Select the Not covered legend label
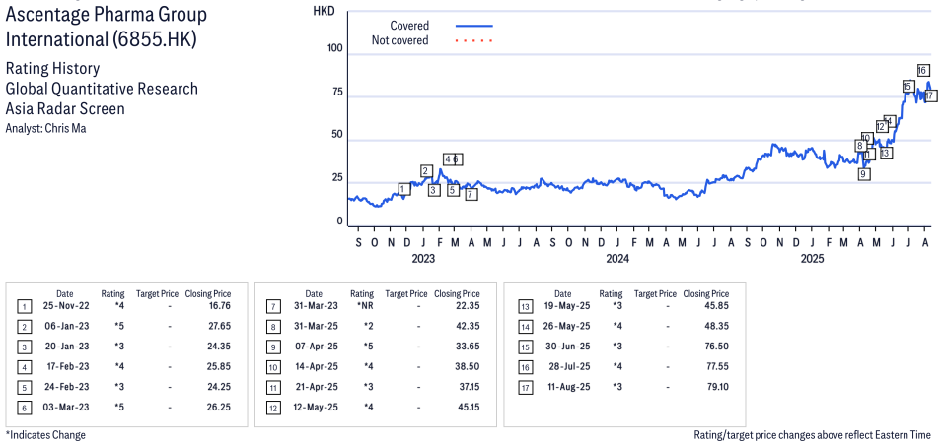Viewport: 942px width, 441px height. pyautogui.click(x=400, y=40)
